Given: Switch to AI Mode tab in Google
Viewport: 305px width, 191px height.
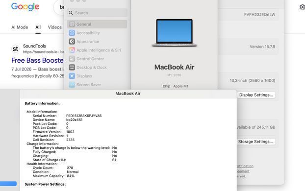Looking at the screenshot, I should point(20,27).
